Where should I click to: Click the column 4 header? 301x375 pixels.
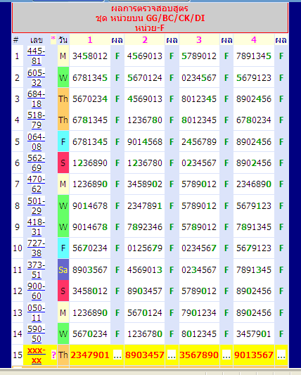point(254,39)
